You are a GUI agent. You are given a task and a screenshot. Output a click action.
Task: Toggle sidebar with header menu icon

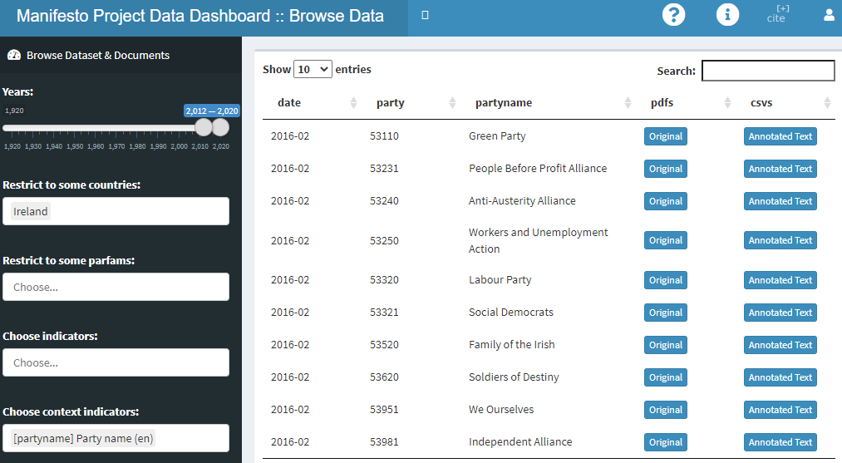click(x=425, y=15)
